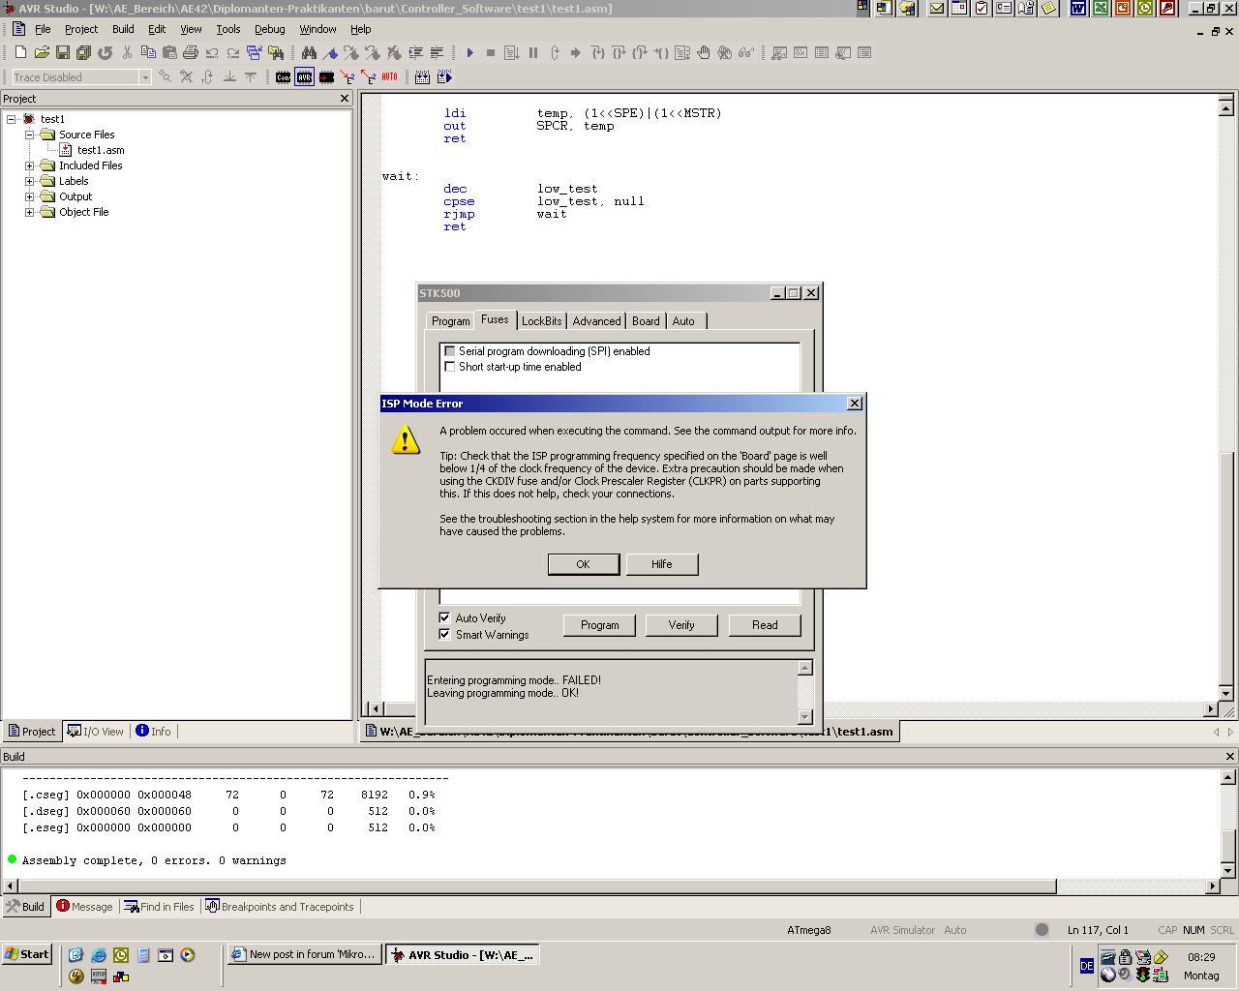Image resolution: width=1239 pixels, height=991 pixels.
Task: Switch to the Advanced tab in STK500
Action: [x=596, y=321]
